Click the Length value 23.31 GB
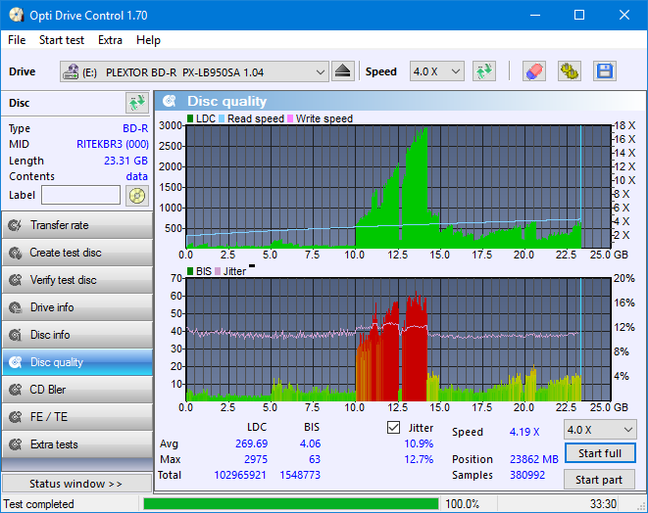Image resolution: width=648 pixels, height=513 pixels. coord(125,161)
